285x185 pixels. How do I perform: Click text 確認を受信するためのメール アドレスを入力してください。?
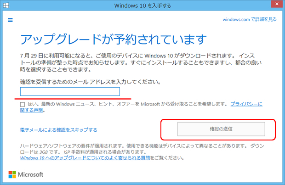[91, 82]
